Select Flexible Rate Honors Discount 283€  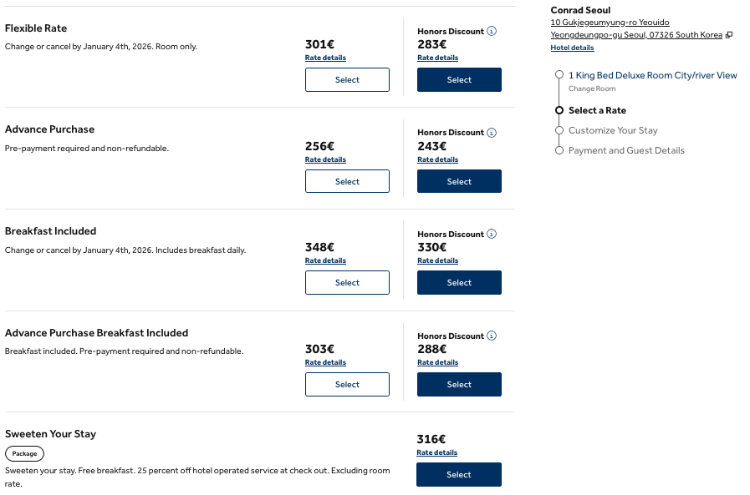coord(459,80)
